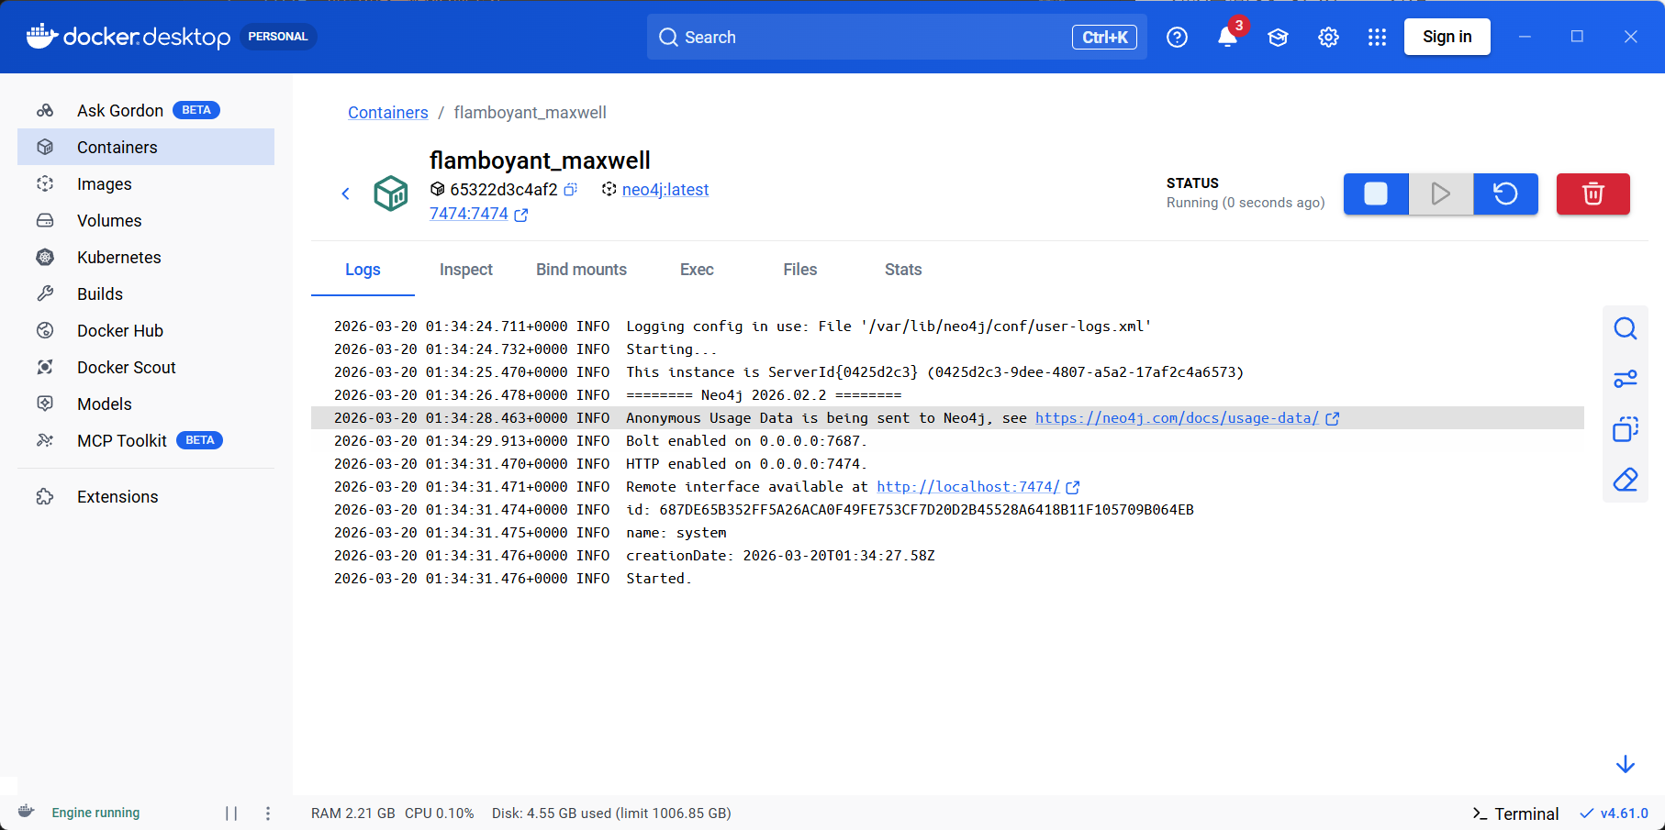Click the v4.61.0 version indicator

[x=1614, y=813]
